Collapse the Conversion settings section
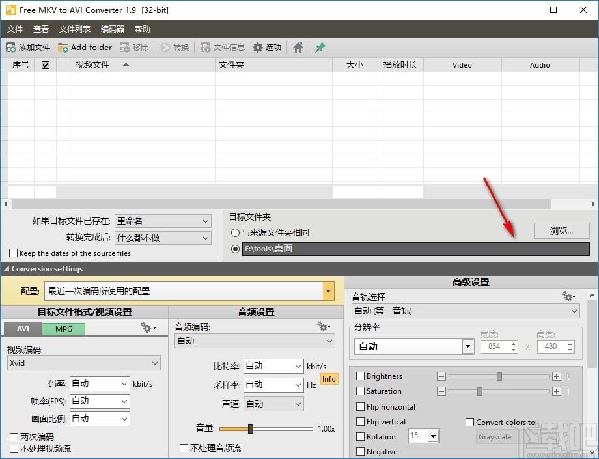This screenshot has width=599, height=459. coord(6,269)
